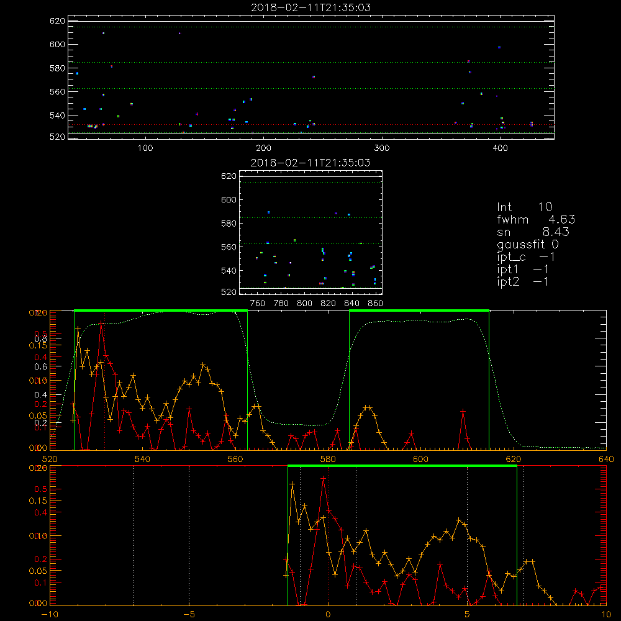Select the 'fwhm 4.63' readout line

(536, 219)
